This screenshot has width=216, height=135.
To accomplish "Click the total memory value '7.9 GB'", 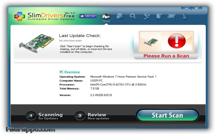I will [x=95, y=89].
